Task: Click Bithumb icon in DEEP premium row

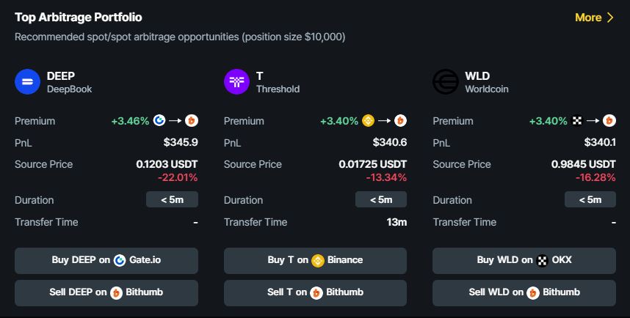Action: point(192,120)
